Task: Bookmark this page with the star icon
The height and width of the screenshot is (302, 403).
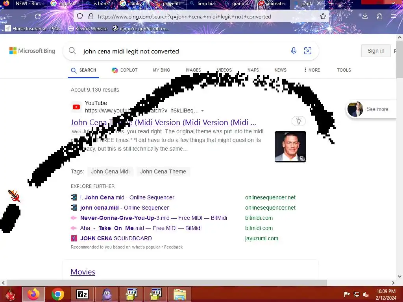Action: [323, 17]
